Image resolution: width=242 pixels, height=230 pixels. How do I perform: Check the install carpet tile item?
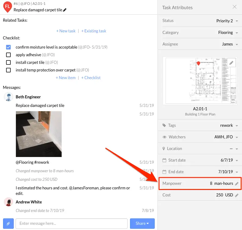8,62
